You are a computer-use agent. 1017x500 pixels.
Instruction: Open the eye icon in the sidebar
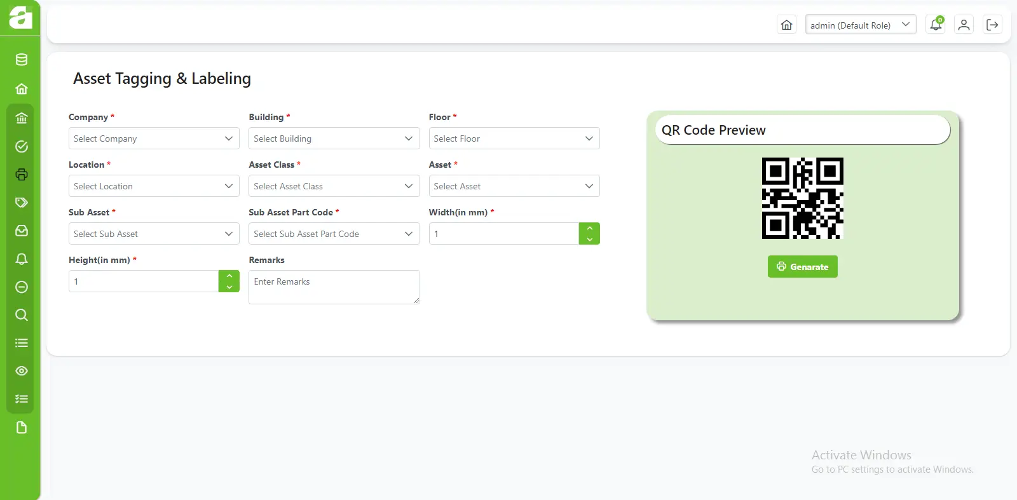[x=22, y=371]
